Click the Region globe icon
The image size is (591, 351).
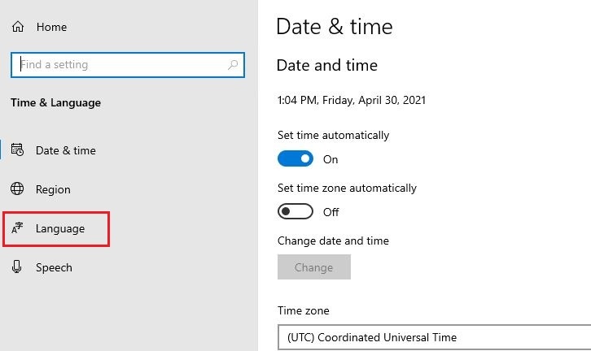(x=17, y=188)
